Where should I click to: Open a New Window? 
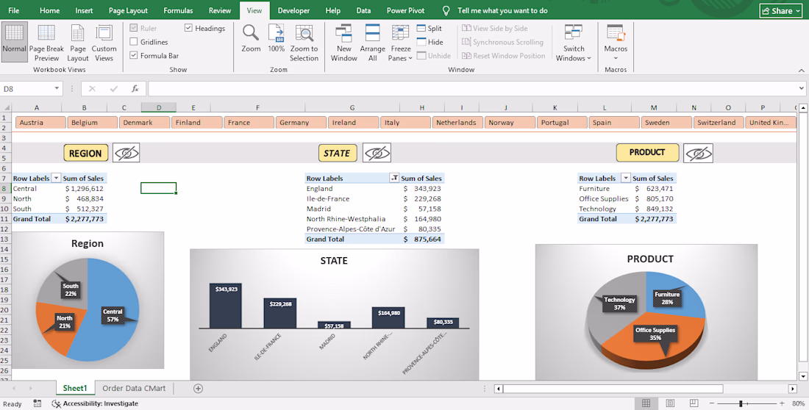coord(343,43)
